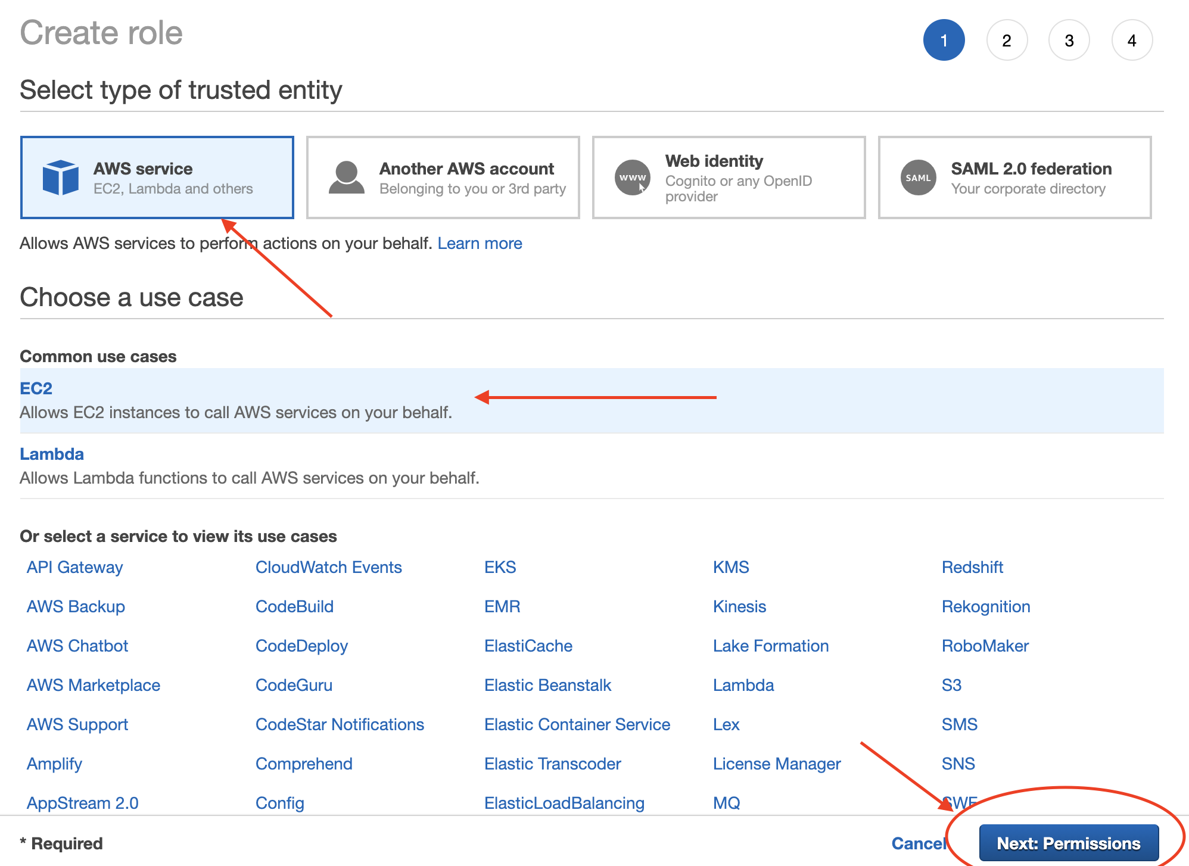The width and height of the screenshot is (1189, 866).
Task: Open the Learn more link
Action: 480,243
